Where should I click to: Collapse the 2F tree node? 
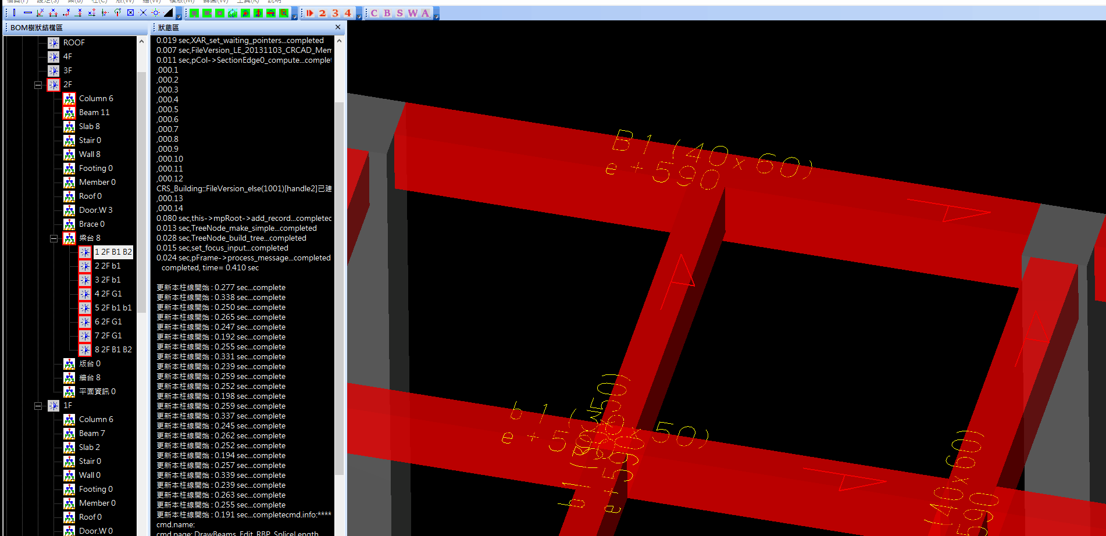coord(38,85)
